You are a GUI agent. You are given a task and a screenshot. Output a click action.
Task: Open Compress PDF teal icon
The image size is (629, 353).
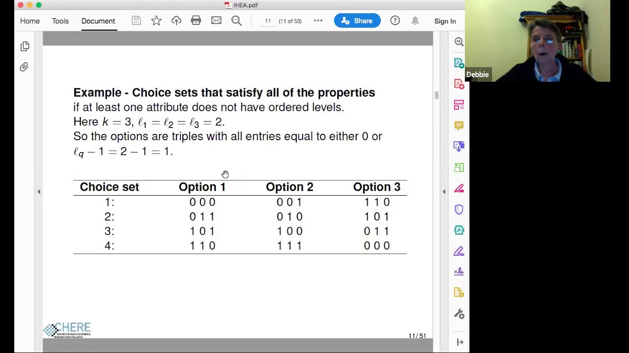459,230
